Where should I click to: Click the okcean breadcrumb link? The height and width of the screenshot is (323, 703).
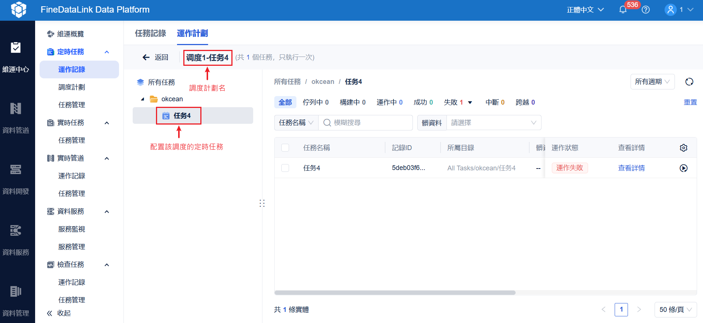click(323, 82)
